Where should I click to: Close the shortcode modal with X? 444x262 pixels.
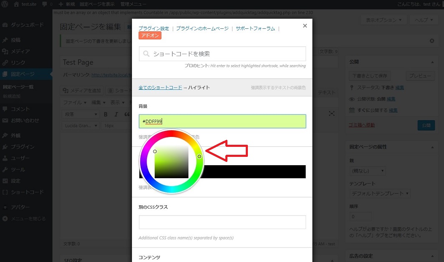click(x=305, y=26)
